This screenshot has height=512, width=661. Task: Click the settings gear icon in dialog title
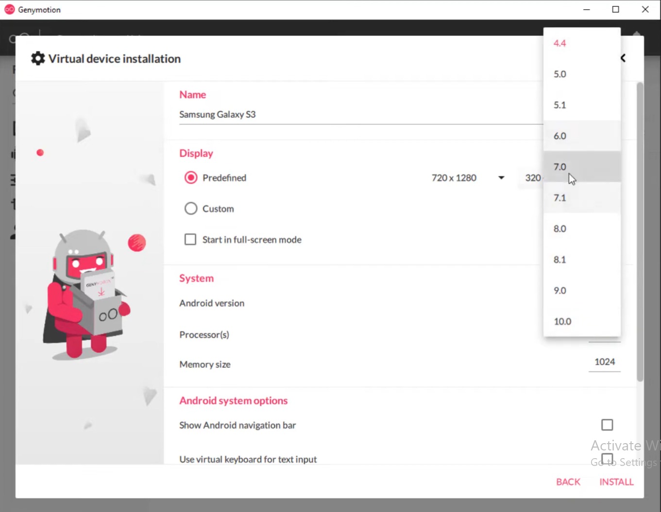[x=38, y=59]
